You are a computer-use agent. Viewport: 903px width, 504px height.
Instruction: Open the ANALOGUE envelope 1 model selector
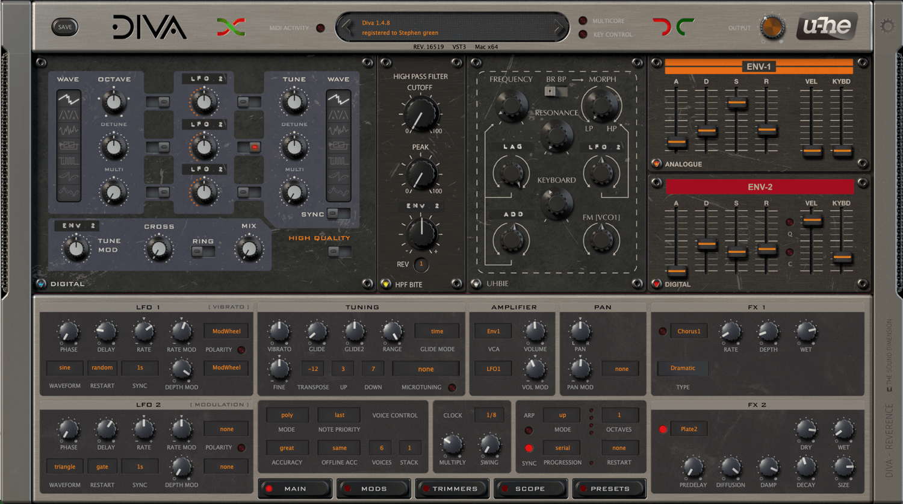(656, 164)
